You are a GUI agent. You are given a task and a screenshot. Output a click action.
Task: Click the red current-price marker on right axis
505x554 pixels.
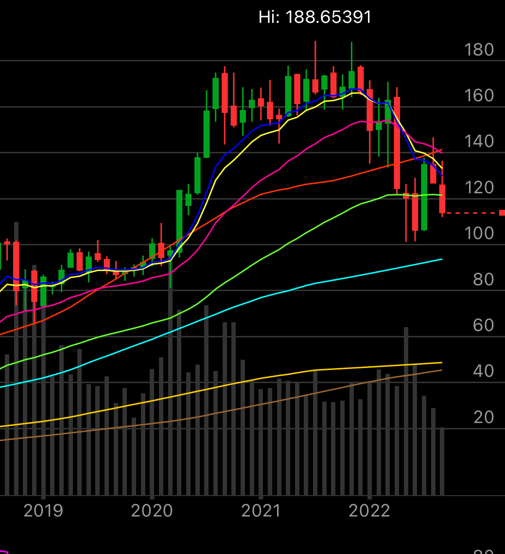coord(502,213)
